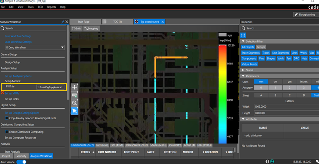Choose sheet size B
319x164 pixels.
tap(275, 95)
